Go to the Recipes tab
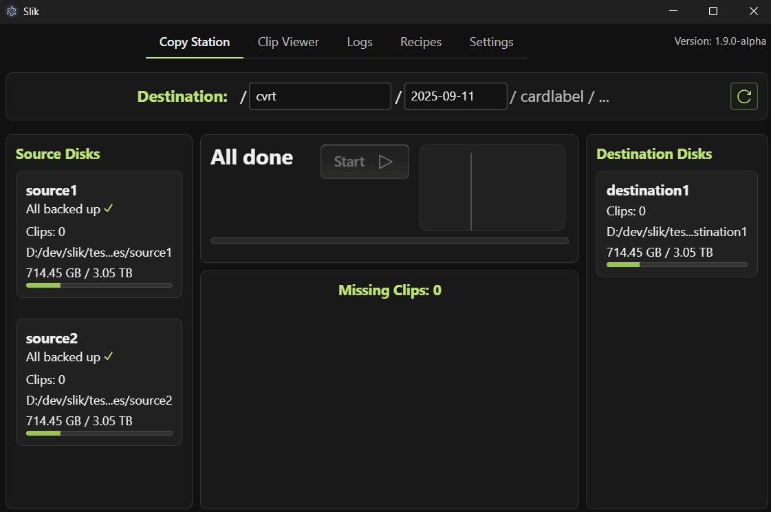Viewport: 771px width, 512px height. tap(421, 42)
